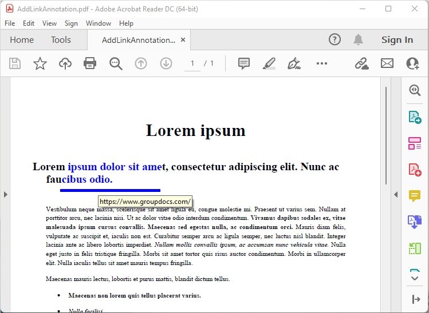Print the document with the printer icon
Screen dimensions: 429x313
(x=90, y=63)
